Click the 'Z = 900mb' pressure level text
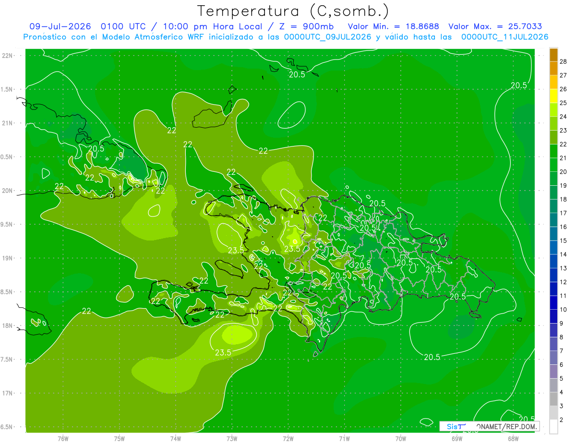The image size is (576, 445). click(307, 26)
